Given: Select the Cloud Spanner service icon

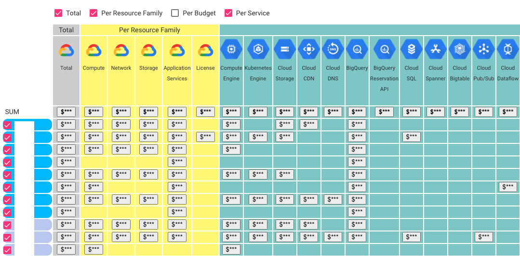Looking at the screenshot, I should (436, 49).
